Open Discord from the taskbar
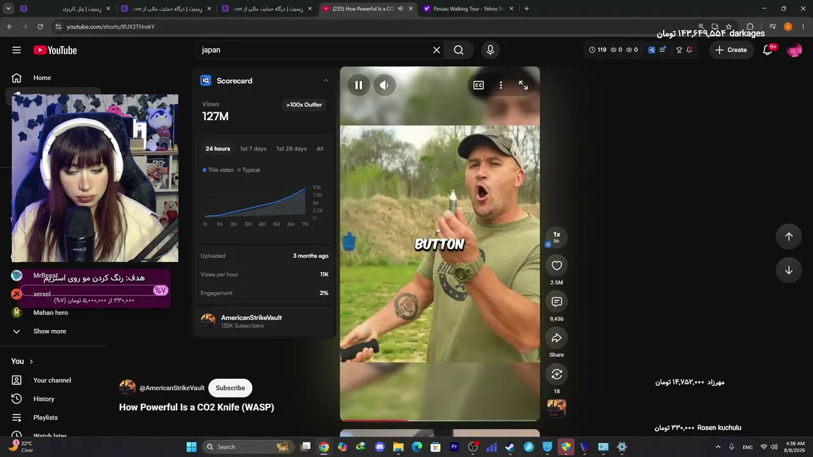The height and width of the screenshot is (457, 813). (380, 447)
